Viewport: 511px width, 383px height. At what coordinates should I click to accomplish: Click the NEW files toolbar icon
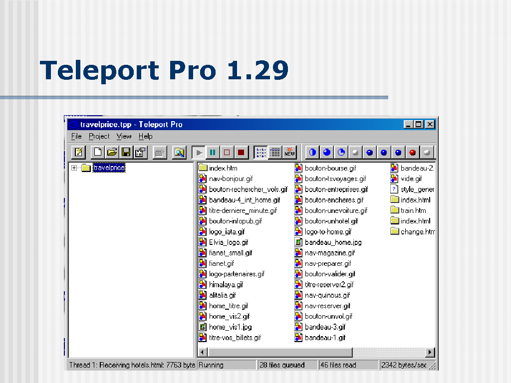click(289, 152)
